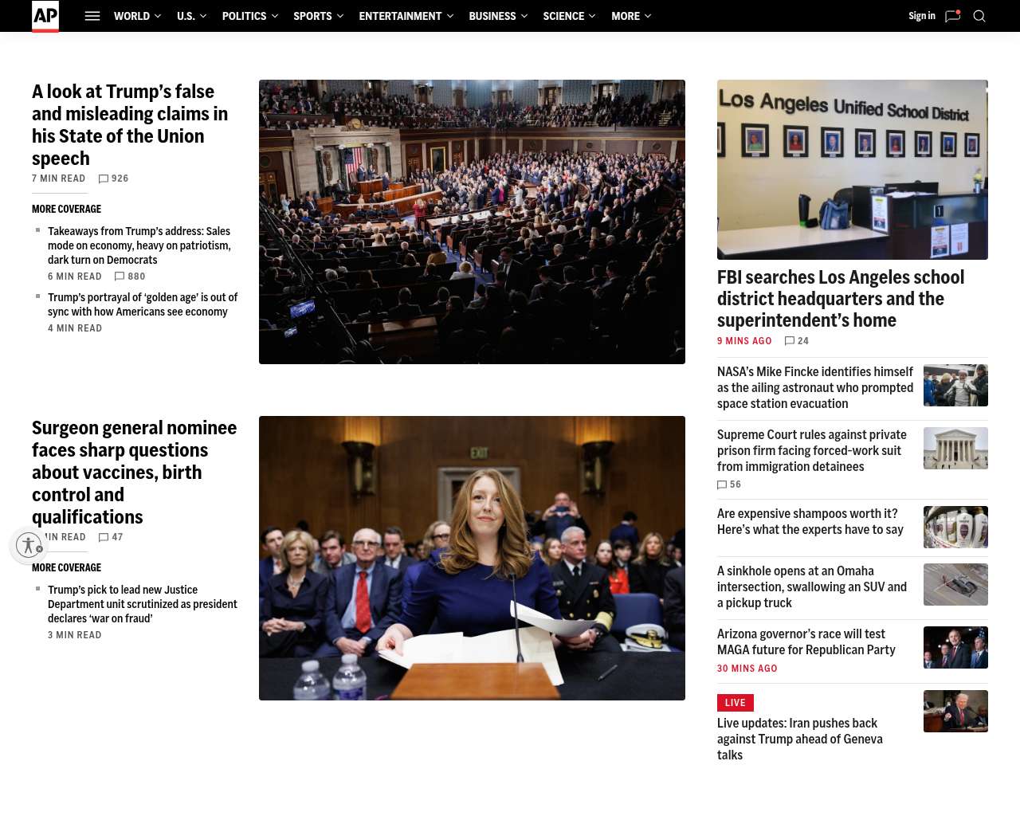Click comment icon showing 47 comments
The image size is (1020, 816).
(103, 538)
